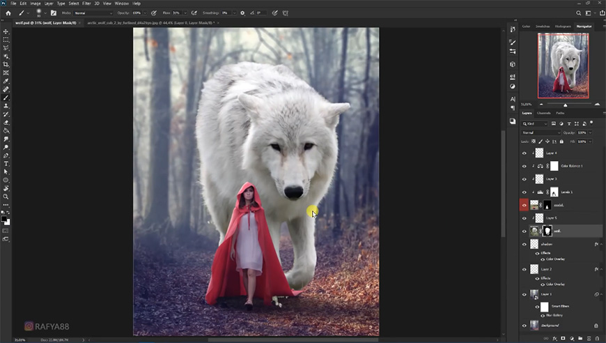Open the Image menu

35,3
